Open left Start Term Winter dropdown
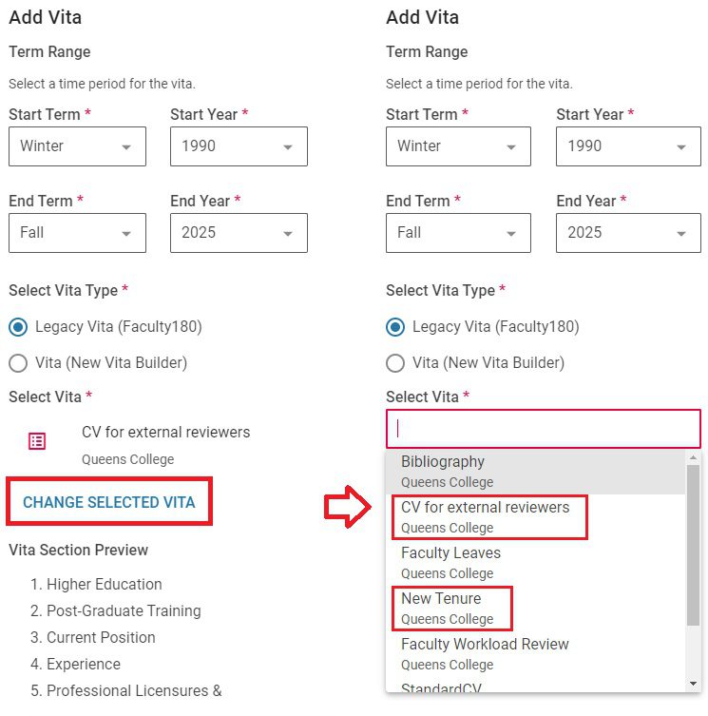This screenshot has height=716, width=708. [77, 146]
